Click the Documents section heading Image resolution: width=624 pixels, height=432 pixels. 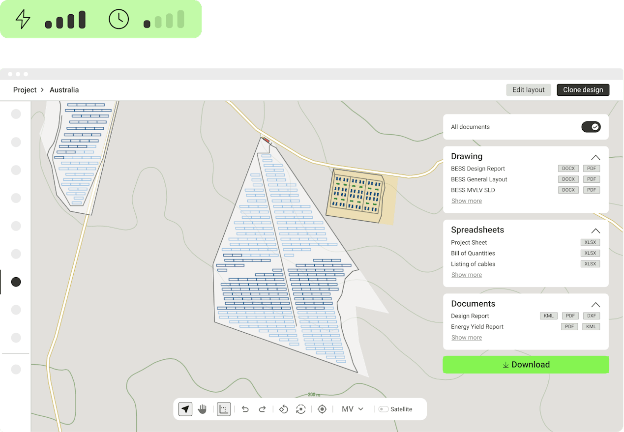click(x=473, y=304)
